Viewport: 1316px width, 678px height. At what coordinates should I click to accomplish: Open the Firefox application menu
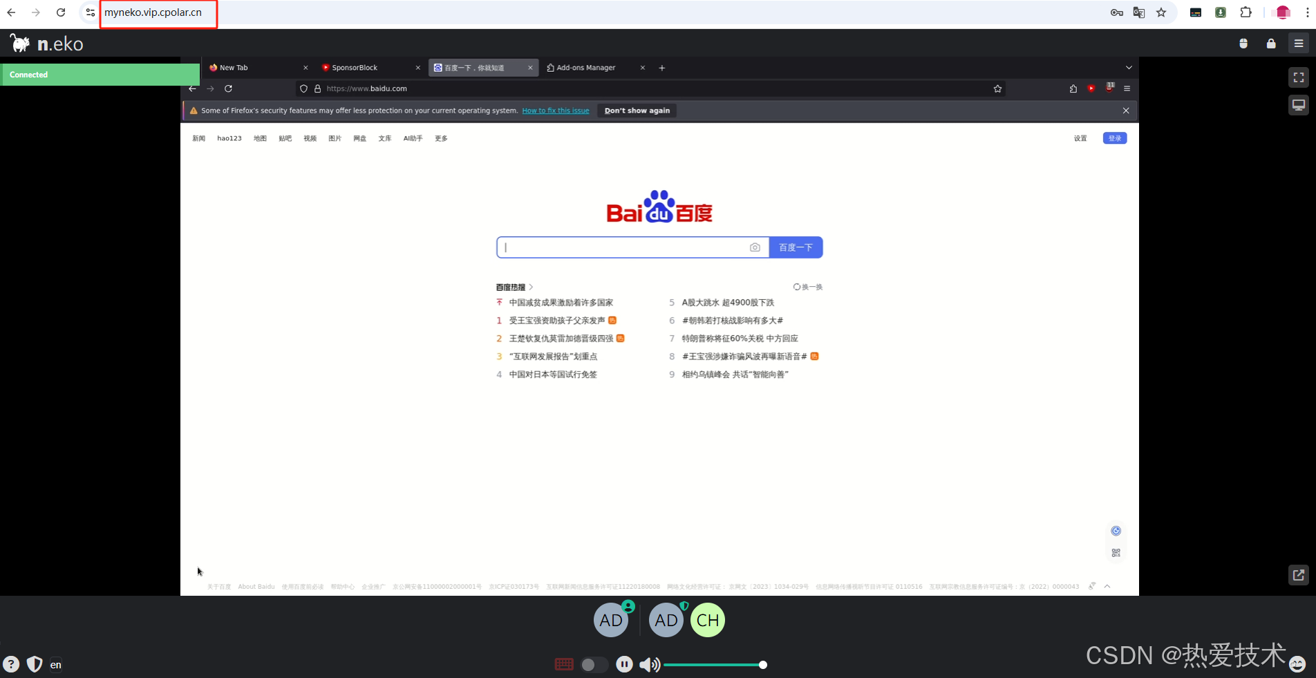pyautogui.click(x=1127, y=88)
